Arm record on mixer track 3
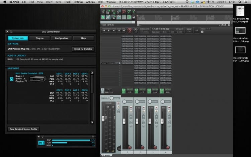This screenshot has height=157, width=251. coord(155,148)
